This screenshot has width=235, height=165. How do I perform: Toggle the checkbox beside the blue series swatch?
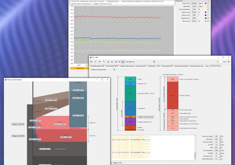[208, 18]
